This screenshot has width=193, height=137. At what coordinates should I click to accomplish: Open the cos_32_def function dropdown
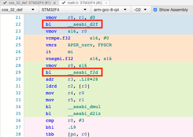[x=19, y=10]
